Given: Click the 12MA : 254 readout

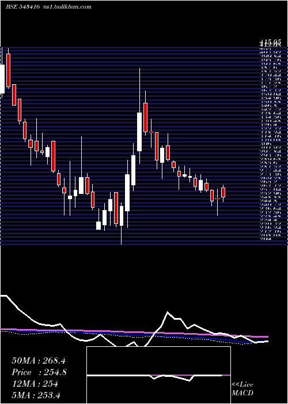Looking at the screenshot, I should tap(35, 384).
